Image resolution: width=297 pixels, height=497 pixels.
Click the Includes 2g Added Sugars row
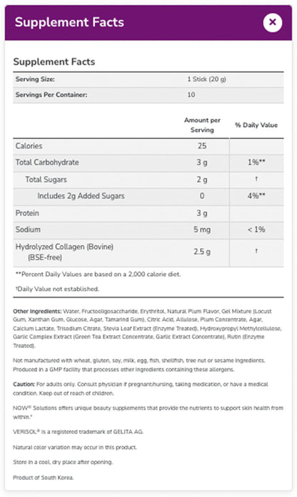point(148,196)
